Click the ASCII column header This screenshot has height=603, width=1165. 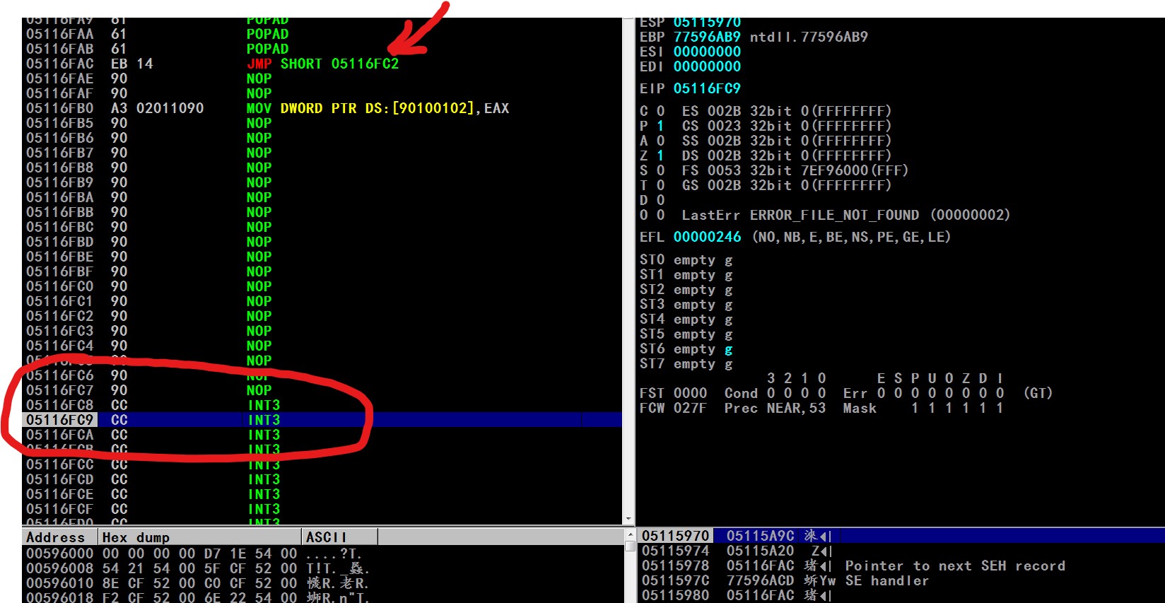[339, 537]
